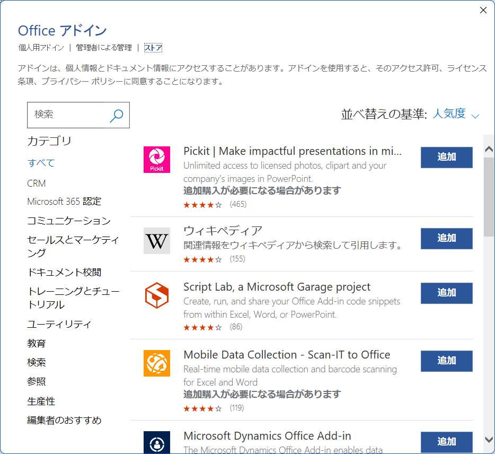495x454 pixels.
Task: Click the vertical scrollbar thumb
Action: pyautogui.click(x=489, y=197)
